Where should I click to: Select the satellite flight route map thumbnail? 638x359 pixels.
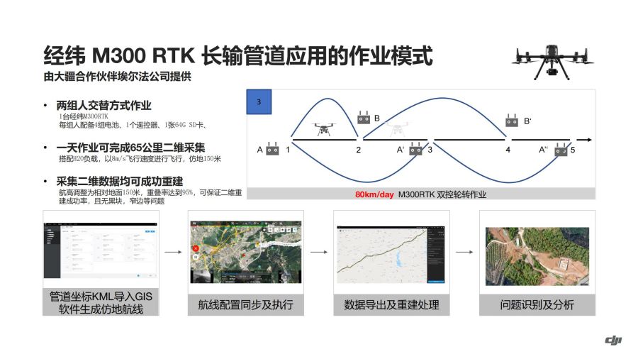click(246, 252)
